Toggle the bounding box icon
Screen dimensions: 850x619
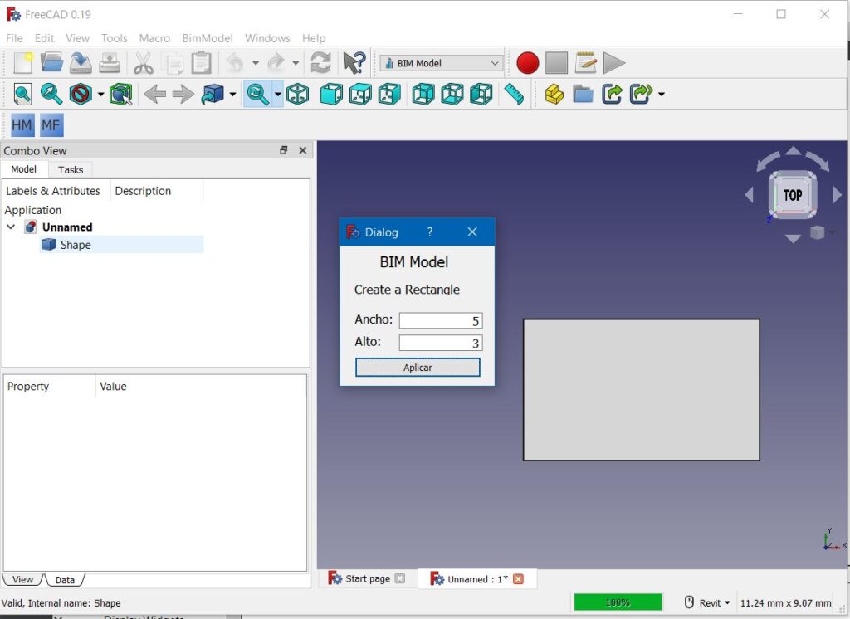(120, 95)
